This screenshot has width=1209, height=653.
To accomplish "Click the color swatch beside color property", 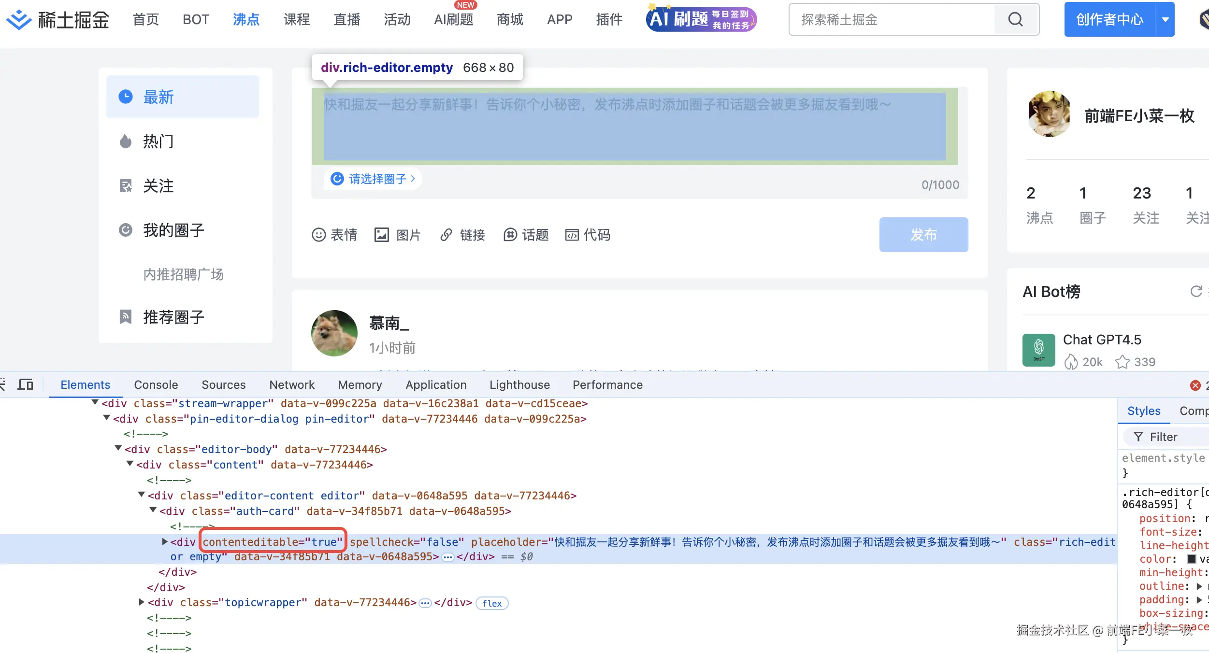I will (x=1192, y=559).
